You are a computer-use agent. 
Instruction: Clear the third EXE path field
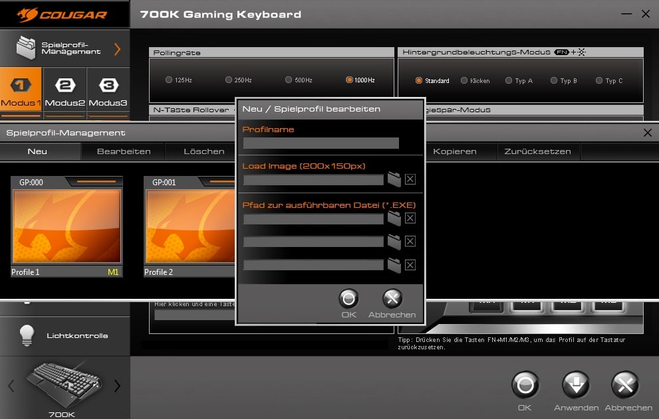410,265
